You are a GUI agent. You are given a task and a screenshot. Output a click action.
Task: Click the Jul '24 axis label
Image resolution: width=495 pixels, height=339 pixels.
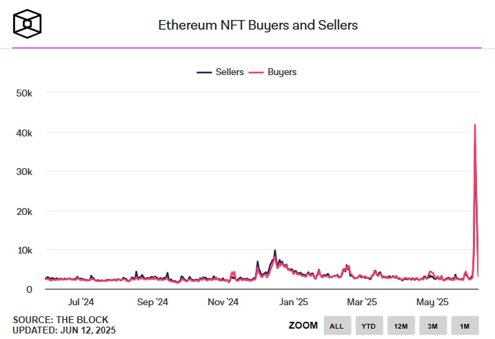(x=82, y=302)
